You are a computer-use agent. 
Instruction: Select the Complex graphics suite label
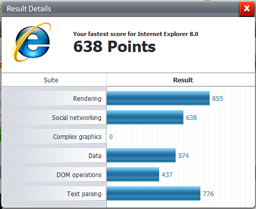click(77, 137)
